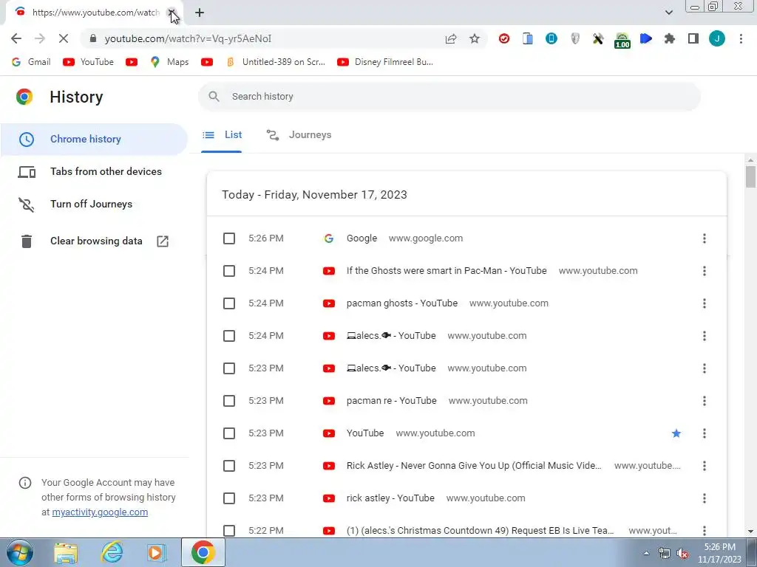Open actions menu for rick astley search entry

705,498
